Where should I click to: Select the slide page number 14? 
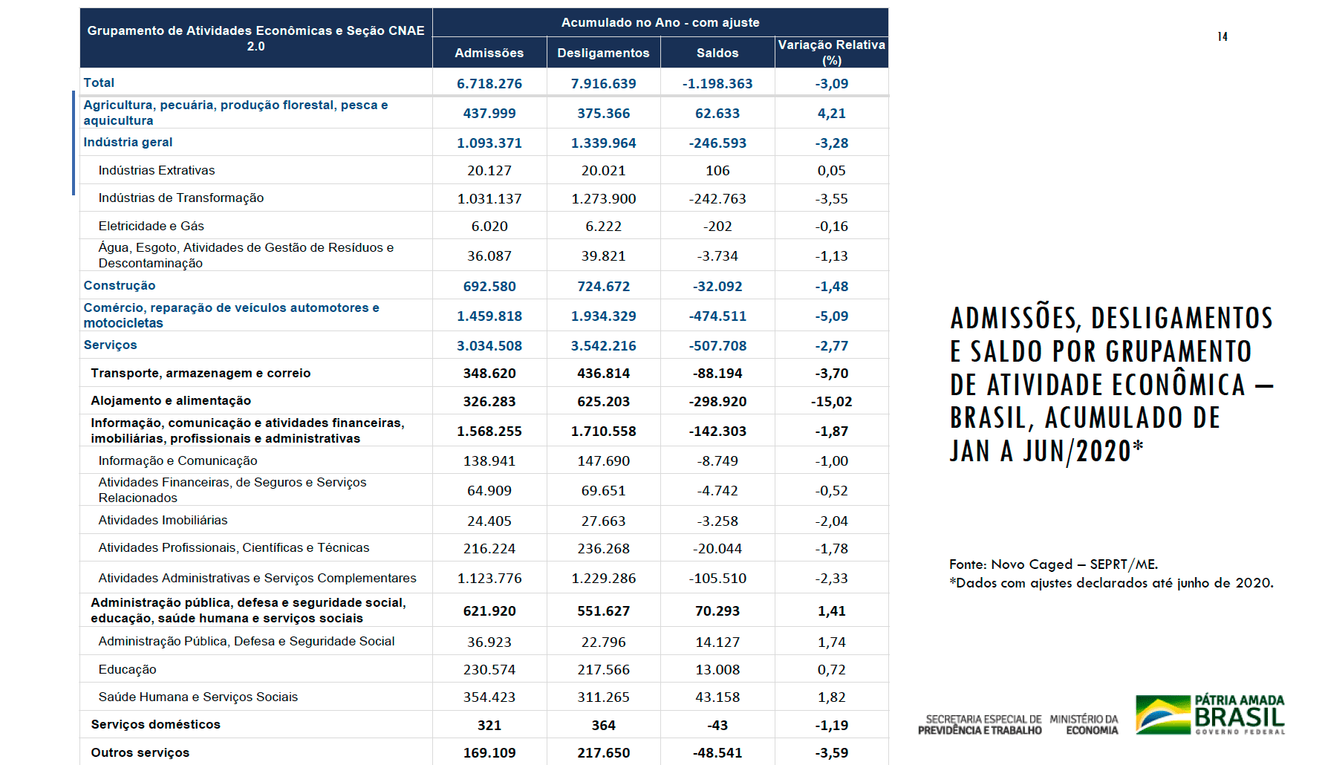[x=1223, y=36]
